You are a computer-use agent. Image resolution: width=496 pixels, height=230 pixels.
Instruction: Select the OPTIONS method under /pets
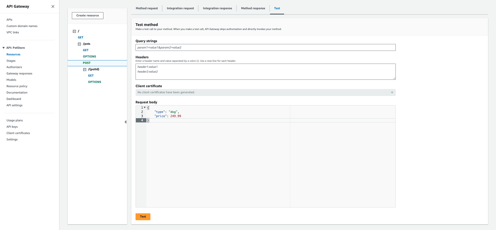[89, 57]
